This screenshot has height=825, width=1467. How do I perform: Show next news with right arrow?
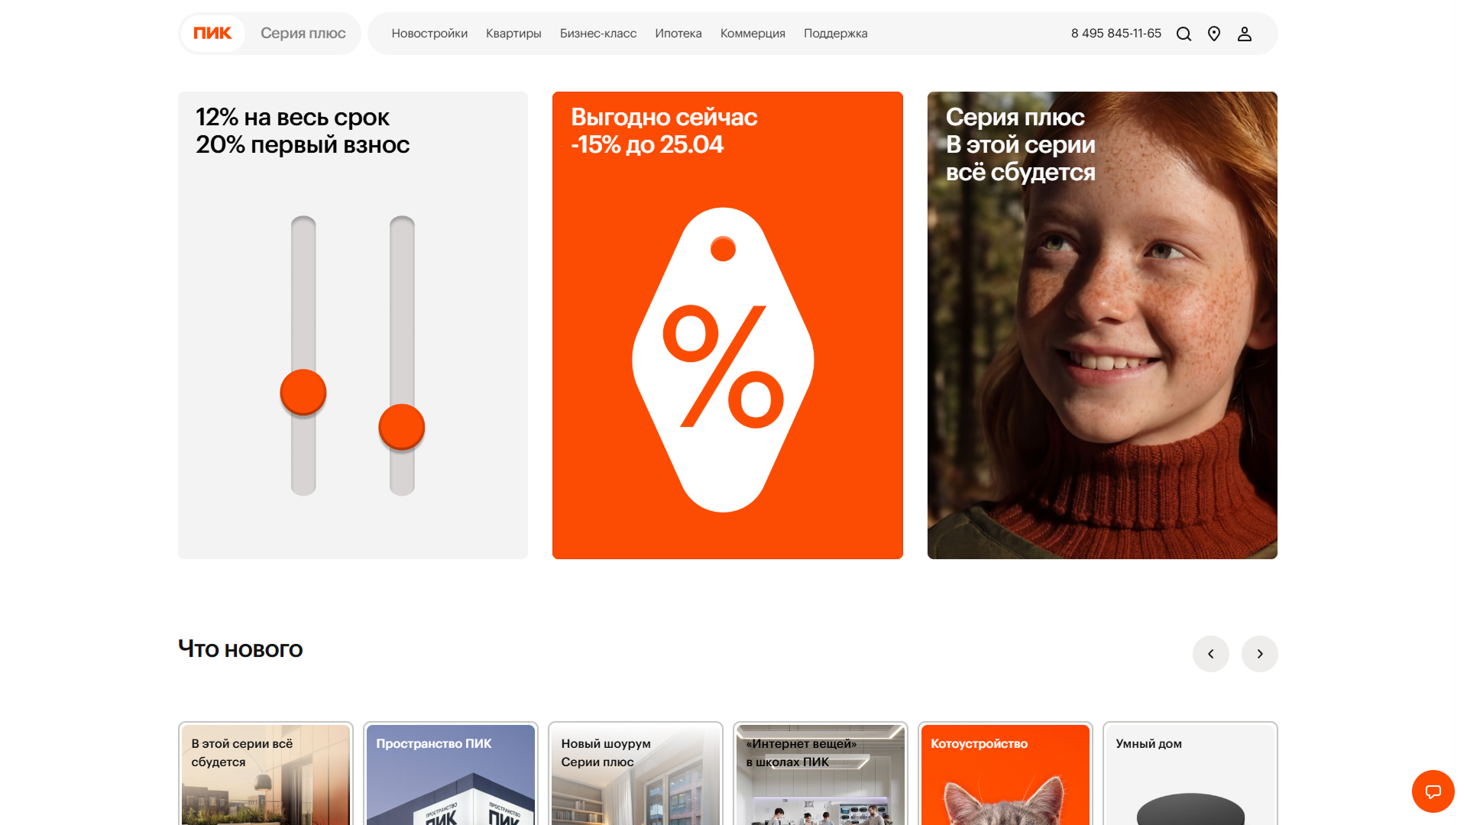pyautogui.click(x=1260, y=654)
